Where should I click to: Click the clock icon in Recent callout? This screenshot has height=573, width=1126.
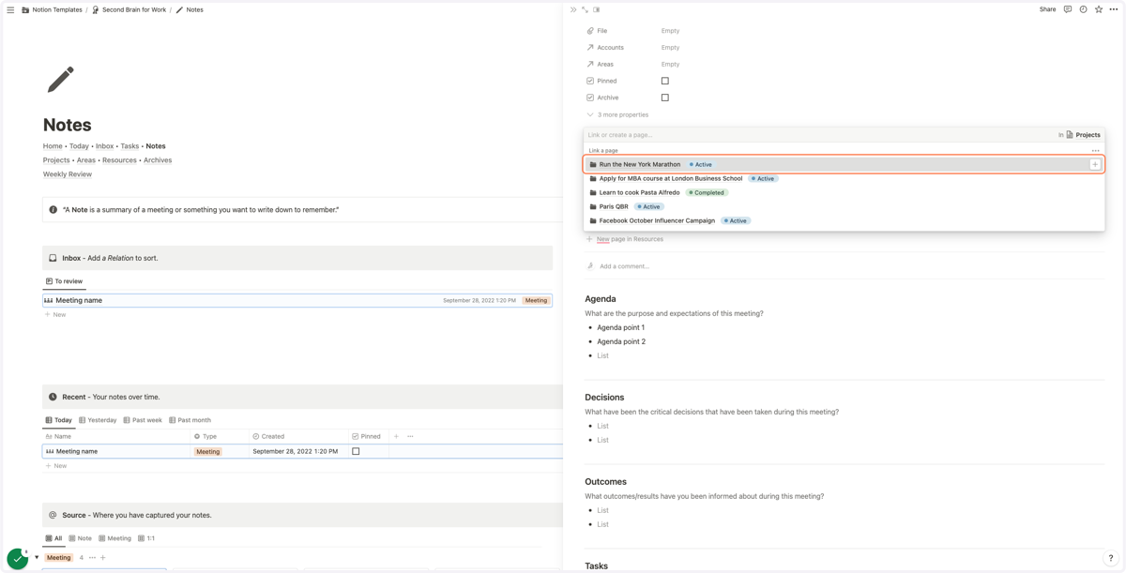pos(53,397)
